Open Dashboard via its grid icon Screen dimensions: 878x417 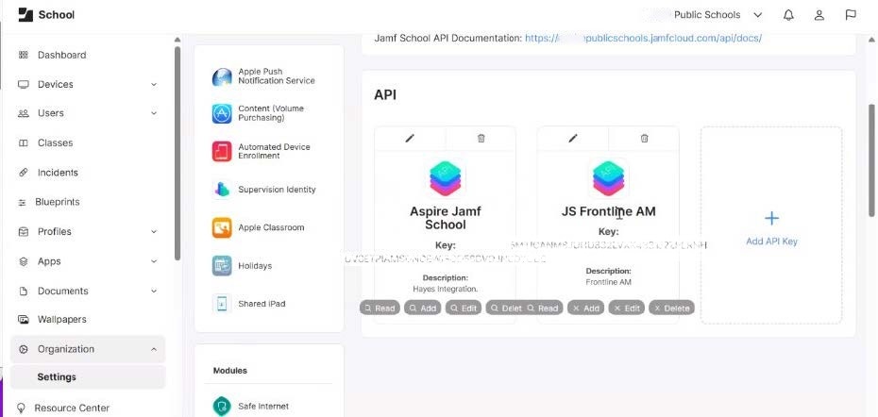tap(24, 55)
